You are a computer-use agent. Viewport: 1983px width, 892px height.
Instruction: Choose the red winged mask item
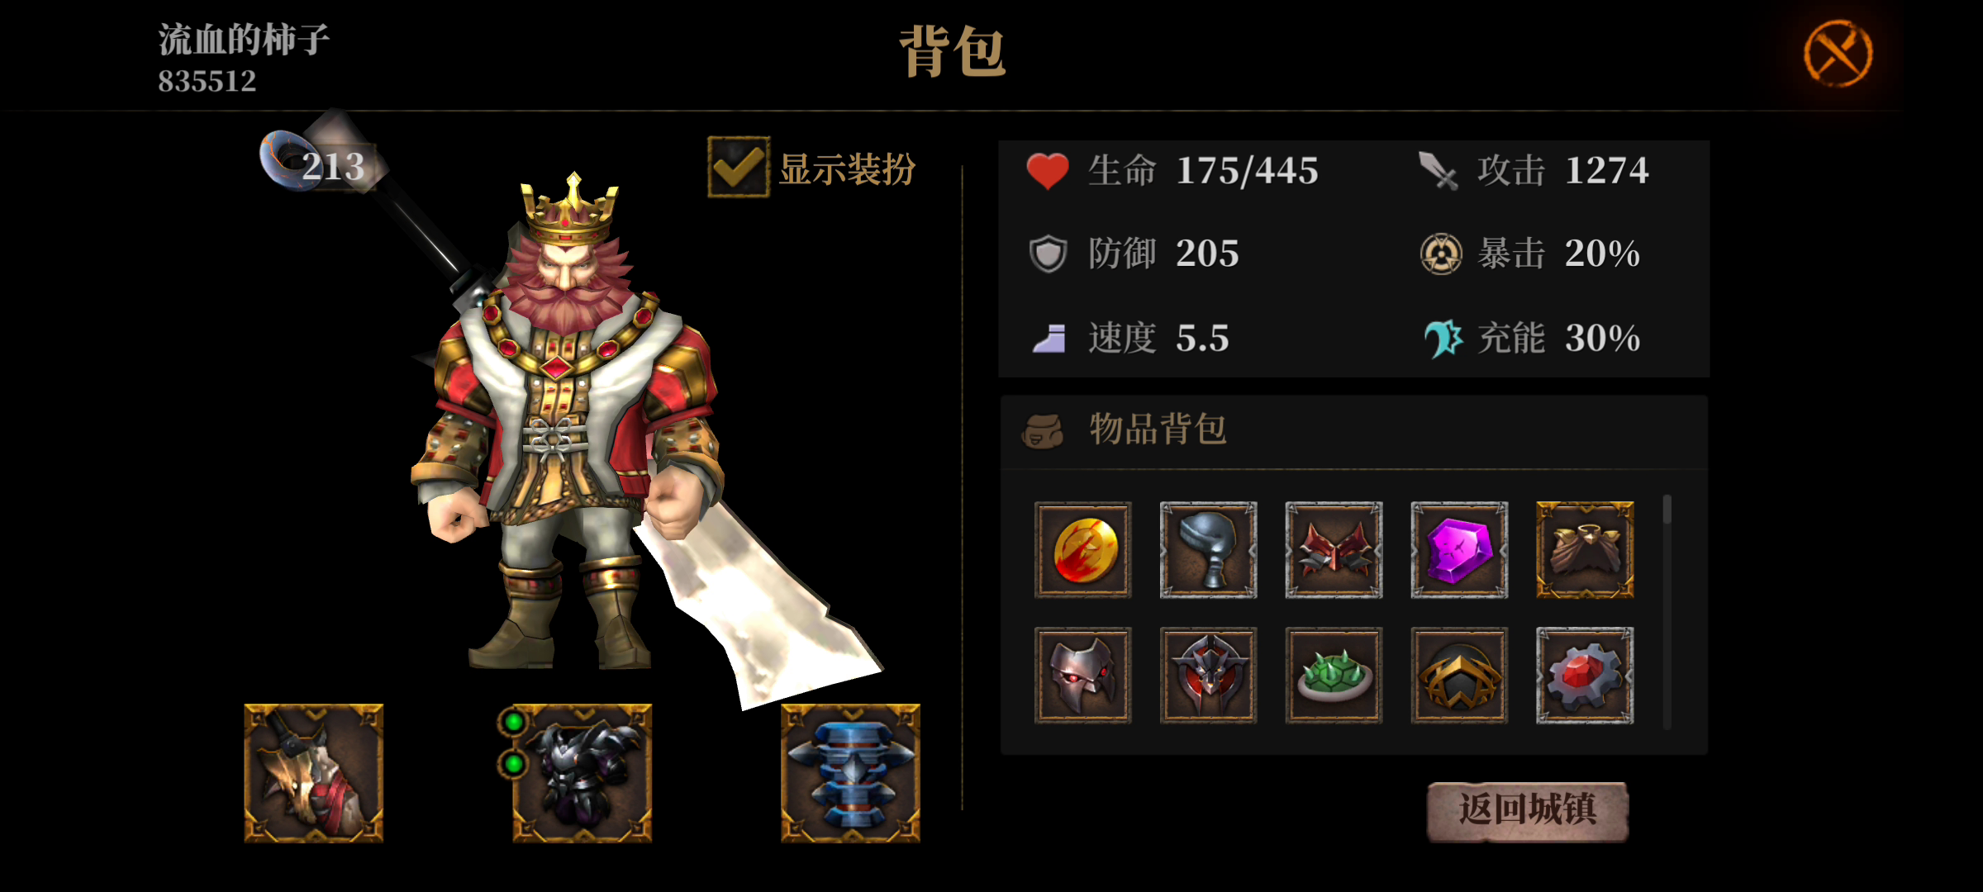[x=1334, y=550]
